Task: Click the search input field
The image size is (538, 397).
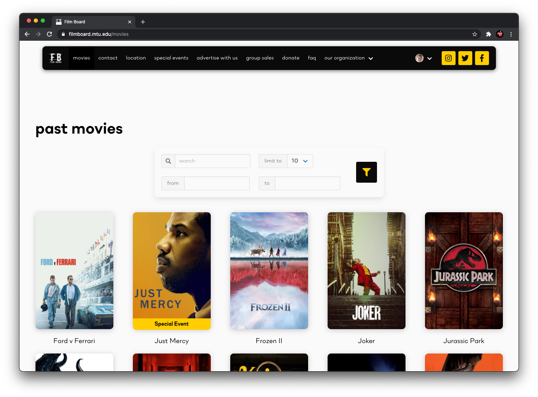Action: coord(212,161)
